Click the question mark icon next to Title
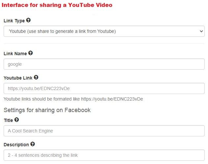The image size is (208, 164). point(16,120)
